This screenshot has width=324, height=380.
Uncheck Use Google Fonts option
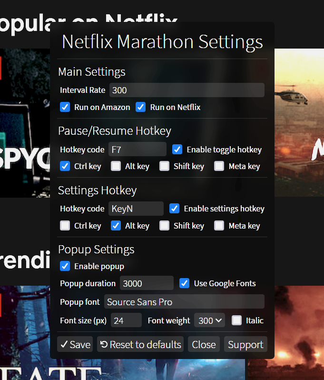coord(185,283)
